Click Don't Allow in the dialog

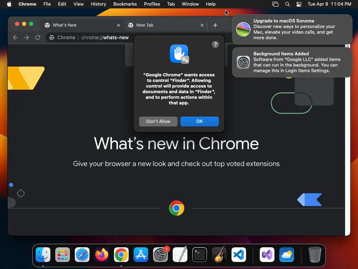click(x=158, y=122)
